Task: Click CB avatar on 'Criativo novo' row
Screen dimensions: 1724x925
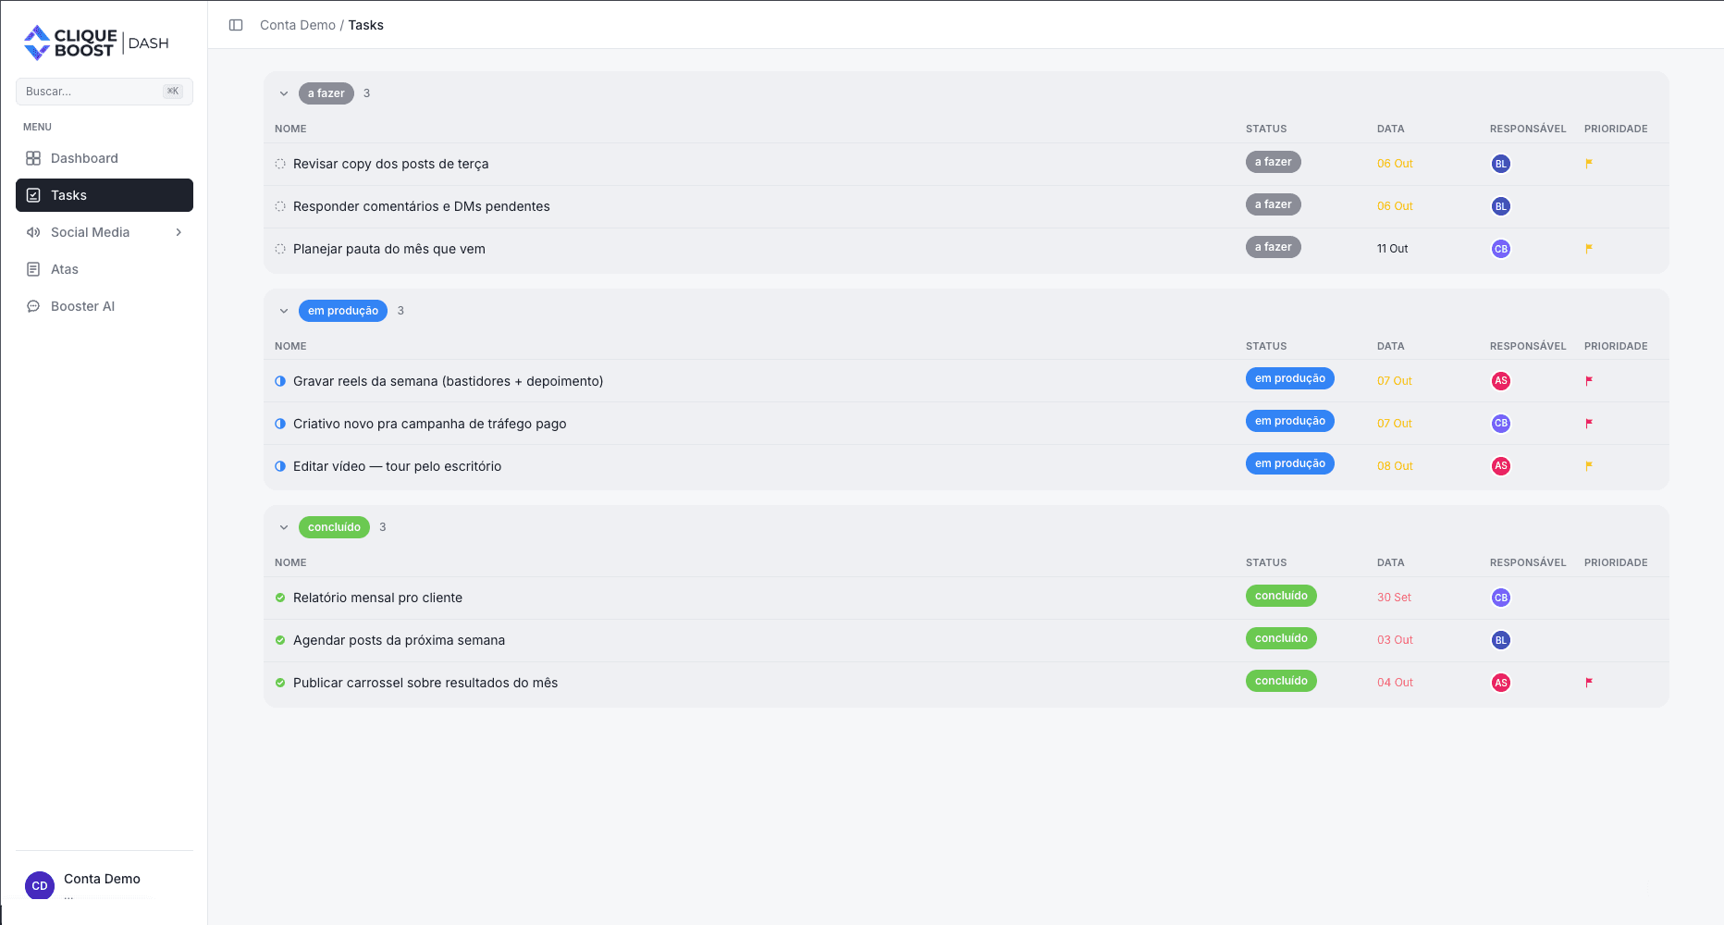Action: 1501,424
